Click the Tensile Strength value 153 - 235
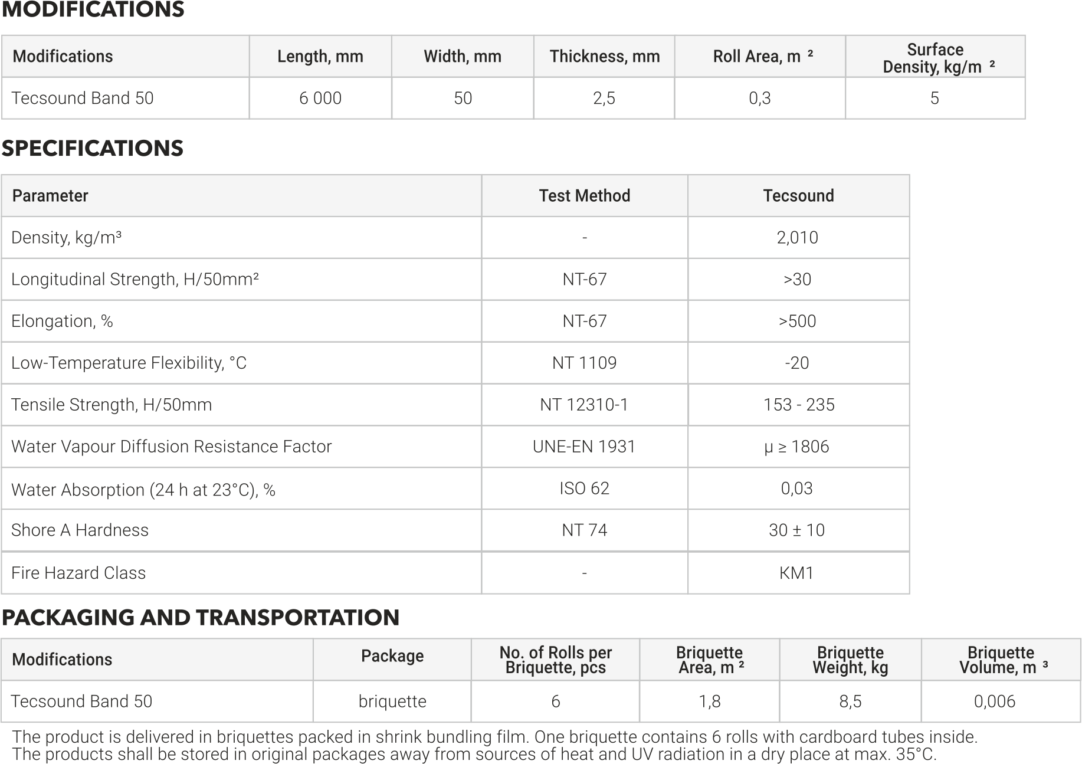This screenshot has height=764, width=1082. tap(798, 405)
